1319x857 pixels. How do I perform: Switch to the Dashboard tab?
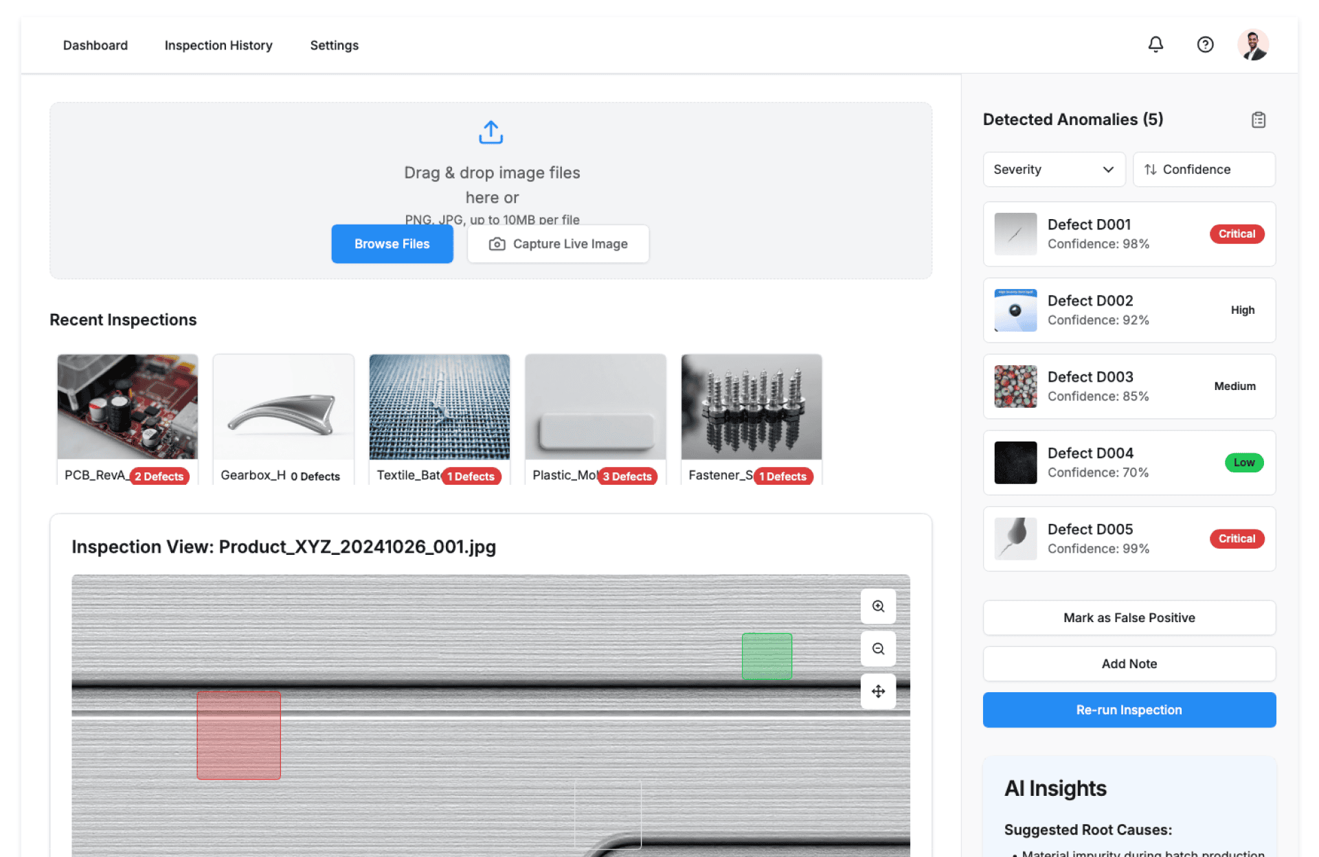pos(95,45)
